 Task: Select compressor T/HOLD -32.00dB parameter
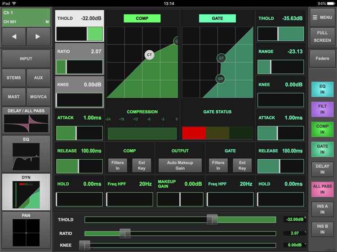(x=80, y=26)
